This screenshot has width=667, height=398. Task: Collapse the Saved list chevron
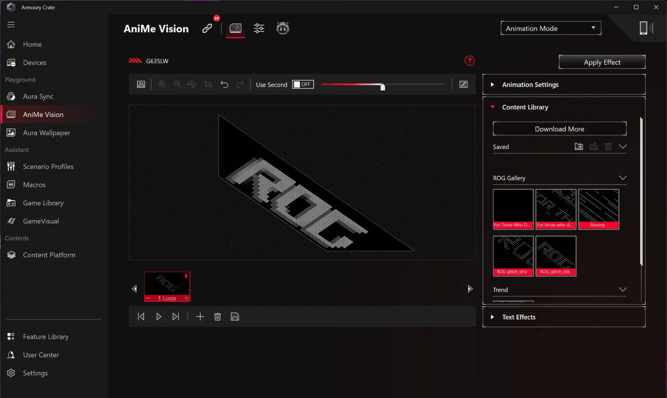pos(622,146)
